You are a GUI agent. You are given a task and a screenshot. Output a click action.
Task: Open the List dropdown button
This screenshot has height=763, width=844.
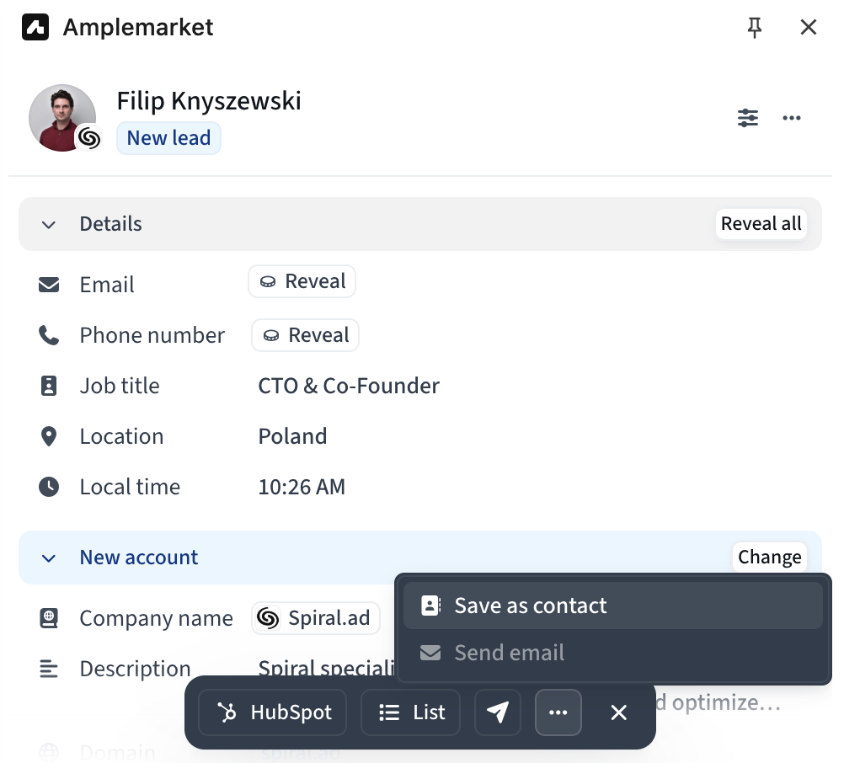[411, 712]
